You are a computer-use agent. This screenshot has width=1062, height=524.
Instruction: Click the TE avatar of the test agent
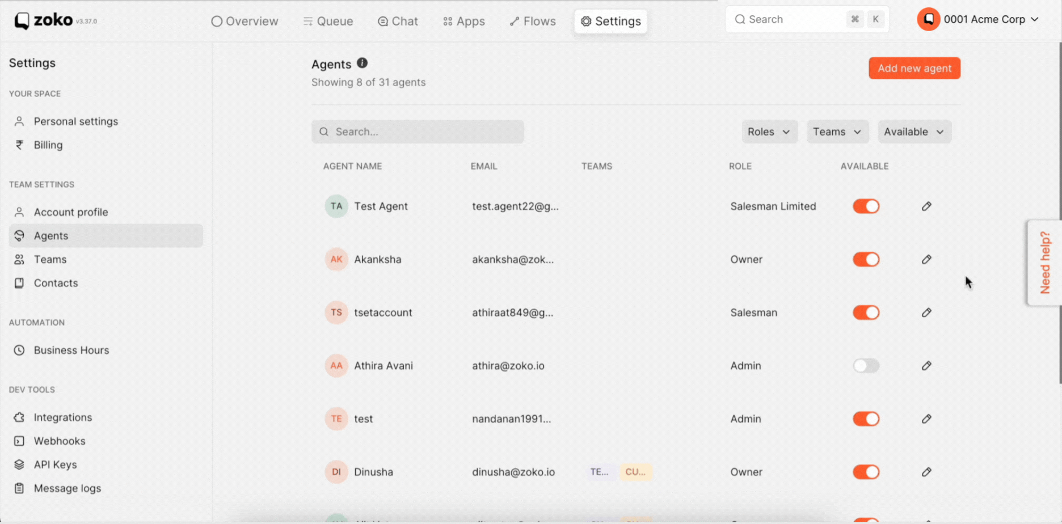click(336, 419)
